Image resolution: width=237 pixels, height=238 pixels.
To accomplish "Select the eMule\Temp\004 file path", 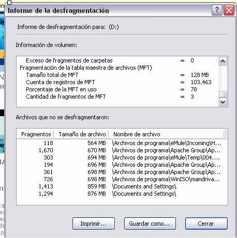I will pos(166,157).
